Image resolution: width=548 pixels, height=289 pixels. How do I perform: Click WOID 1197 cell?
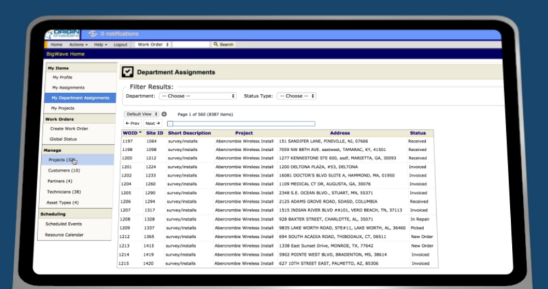[x=128, y=141]
